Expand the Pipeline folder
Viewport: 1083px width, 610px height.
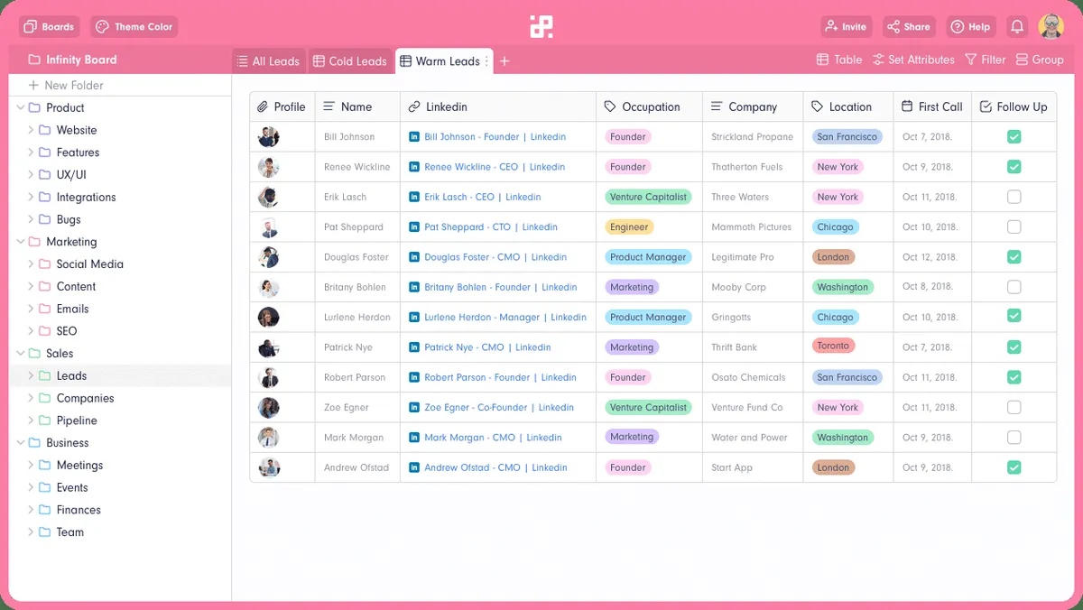31,421
